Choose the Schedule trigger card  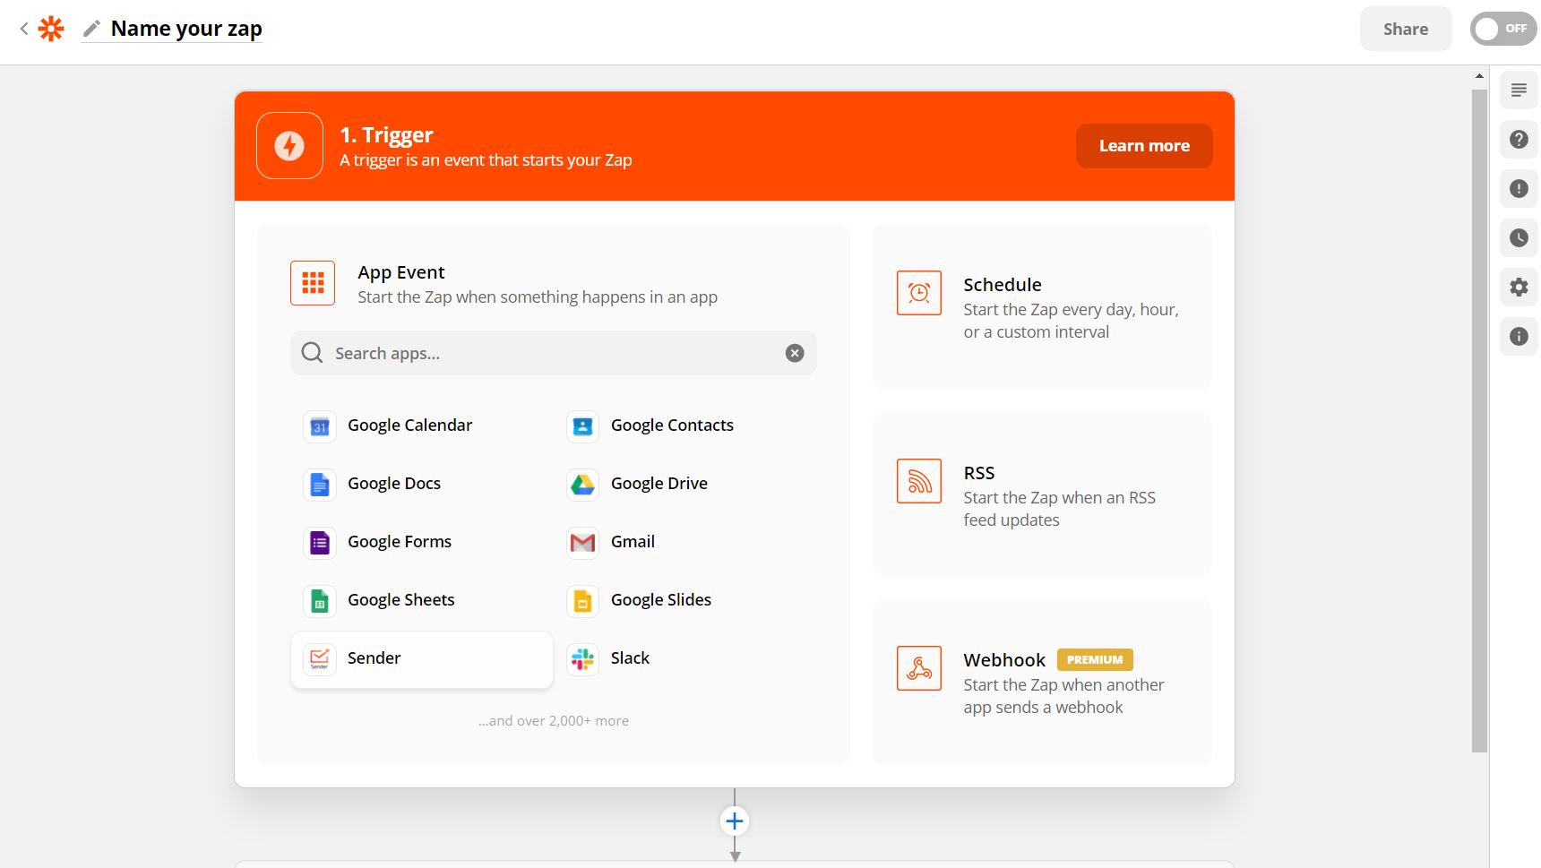point(1041,306)
